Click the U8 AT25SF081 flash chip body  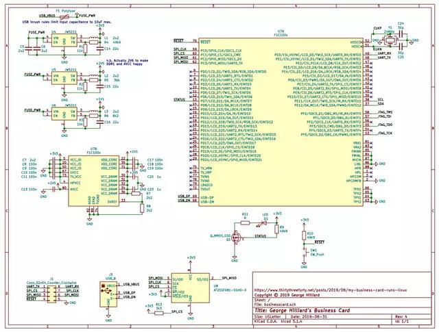click(x=191, y=288)
